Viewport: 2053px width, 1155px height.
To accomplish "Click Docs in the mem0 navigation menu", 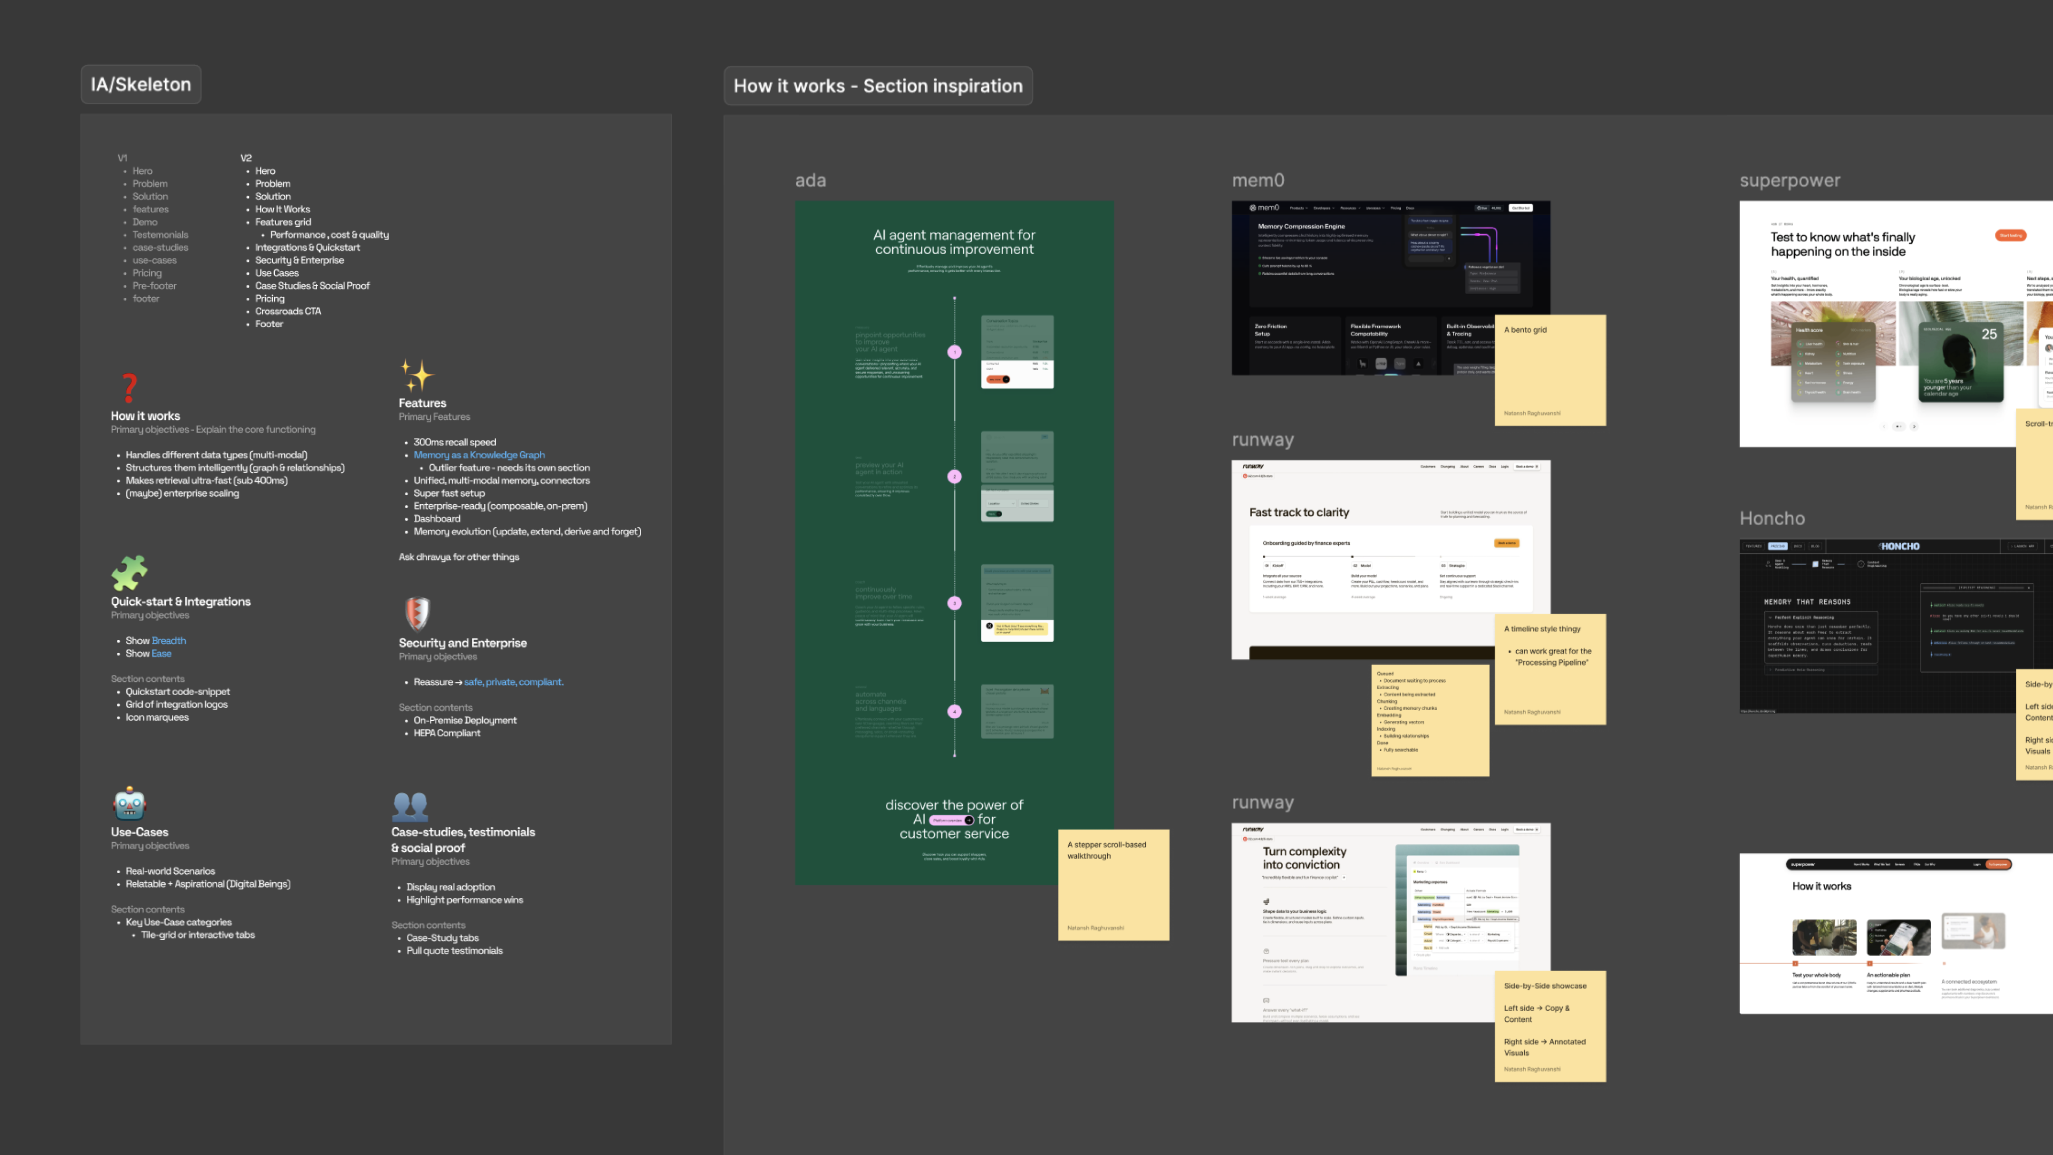I will point(1411,208).
